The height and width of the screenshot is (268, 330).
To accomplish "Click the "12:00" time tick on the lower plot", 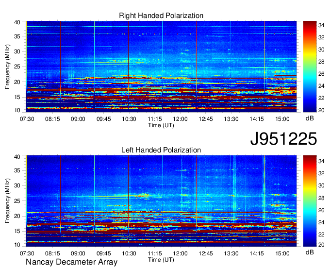I will click(x=180, y=253).
